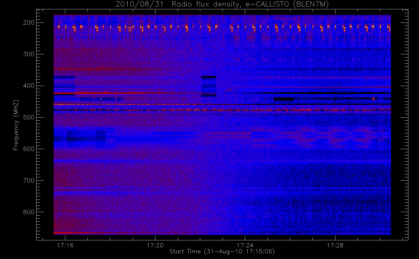Click the 17:28 time tick label
Viewport: 419px width, 259px height.
(x=335, y=245)
